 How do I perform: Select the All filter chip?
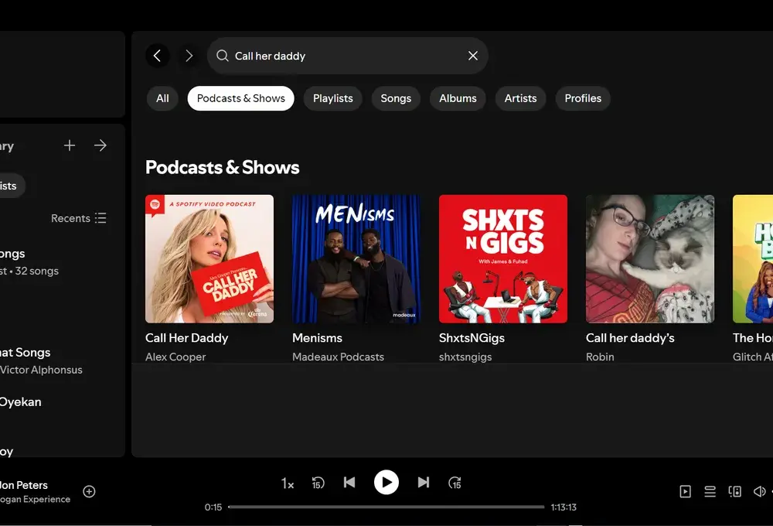click(x=162, y=98)
